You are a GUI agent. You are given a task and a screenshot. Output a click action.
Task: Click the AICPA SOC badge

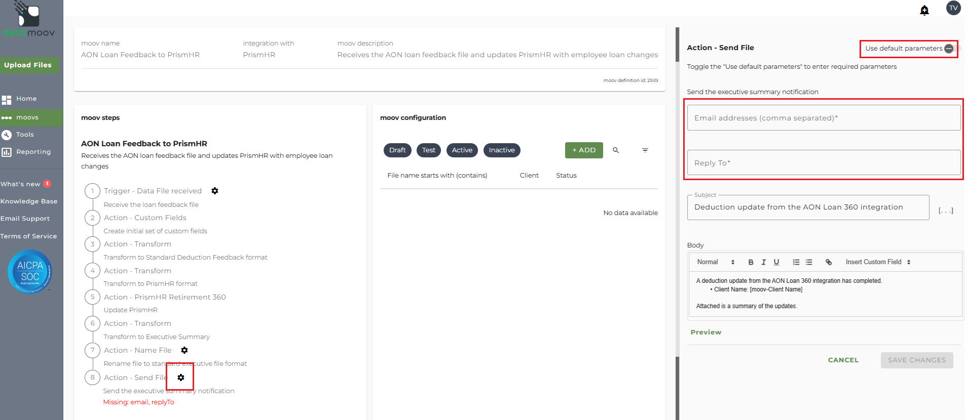pyautogui.click(x=30, y=272)
